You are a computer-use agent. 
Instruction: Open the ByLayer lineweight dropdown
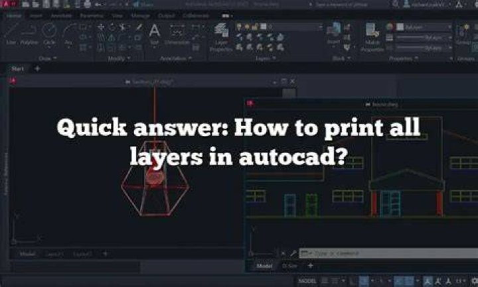point(423,37)
